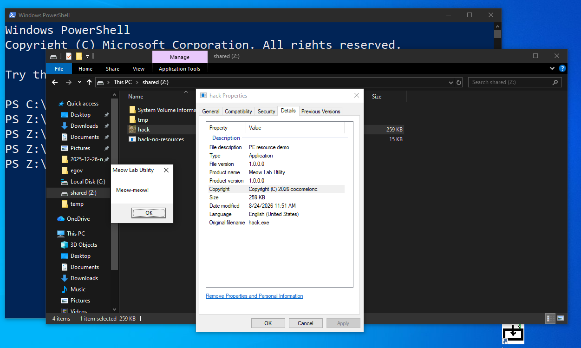Click OK in the hack Properties dialog
This screenshot has height=348, width=581.
click(x=268, y=323)
